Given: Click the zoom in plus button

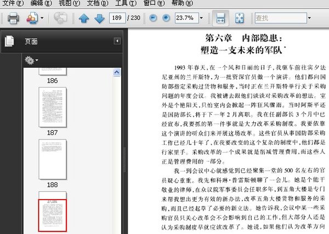Looking at the screenshot, I should tap(166, 18).
